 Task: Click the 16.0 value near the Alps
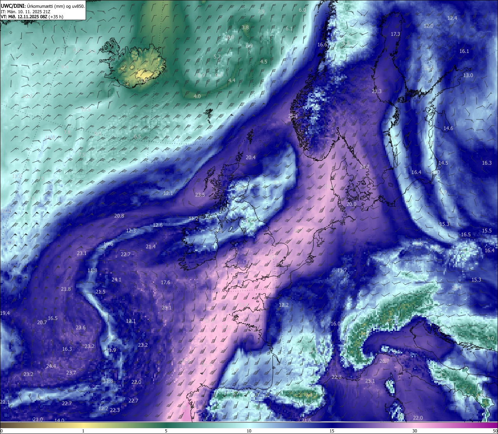pos(335,323)
